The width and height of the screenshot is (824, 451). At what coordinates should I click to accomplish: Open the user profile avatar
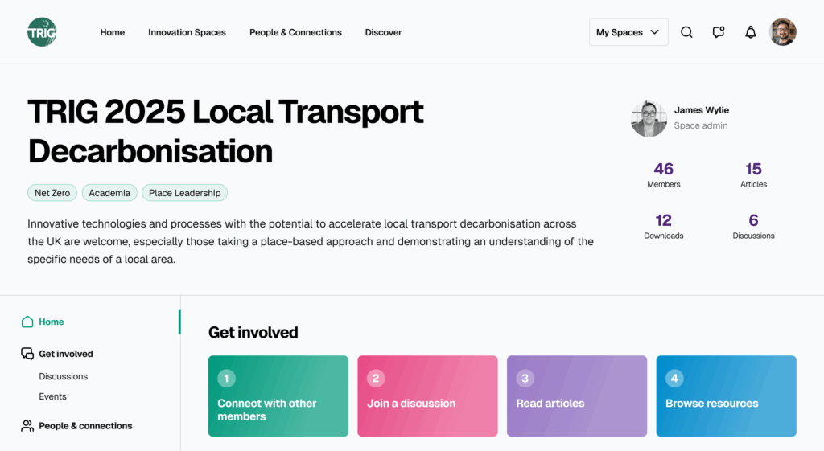point(783,32)
